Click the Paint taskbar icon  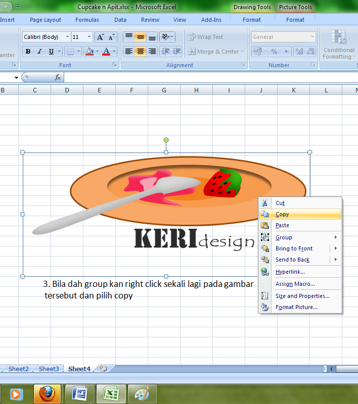click(x=143, y=394)
